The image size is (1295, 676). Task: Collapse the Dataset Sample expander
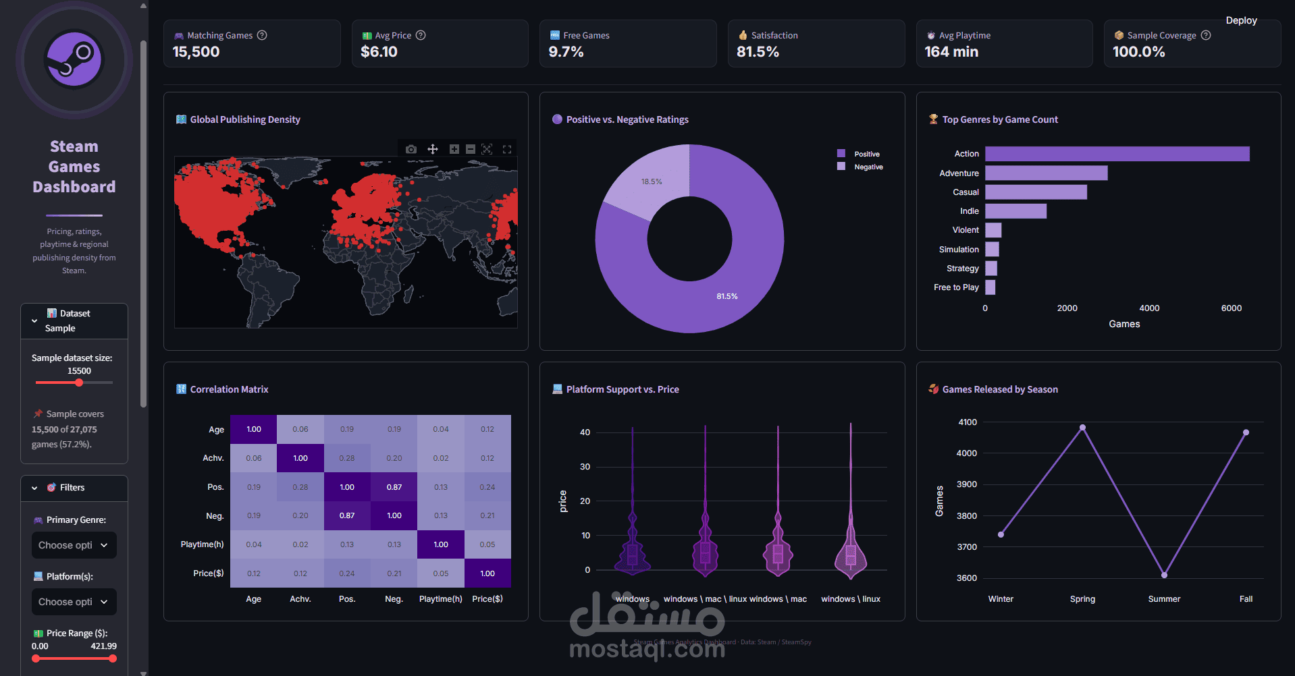tap(74, 321)
